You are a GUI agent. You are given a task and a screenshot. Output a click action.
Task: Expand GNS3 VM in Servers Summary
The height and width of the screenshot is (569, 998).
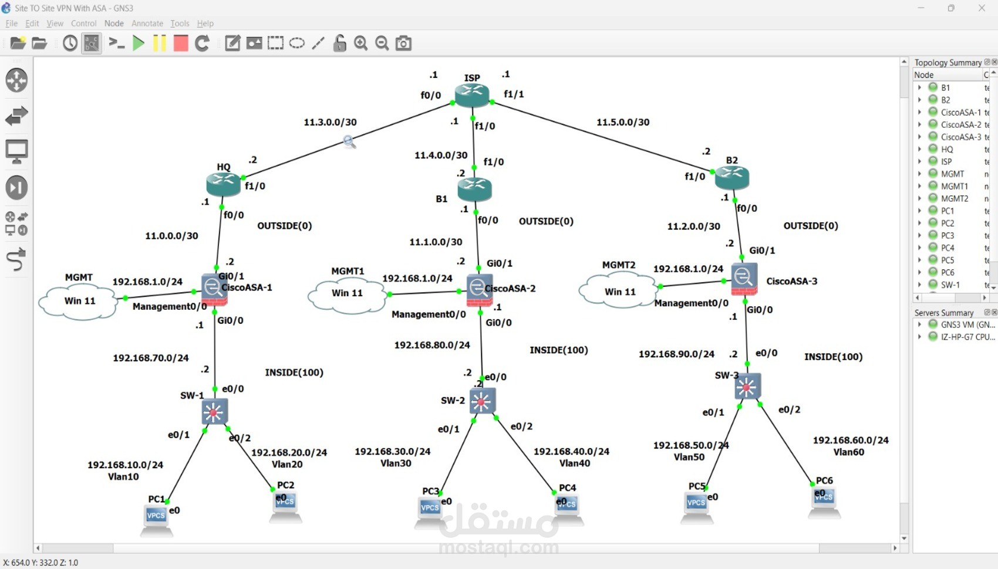click(919, 324)
